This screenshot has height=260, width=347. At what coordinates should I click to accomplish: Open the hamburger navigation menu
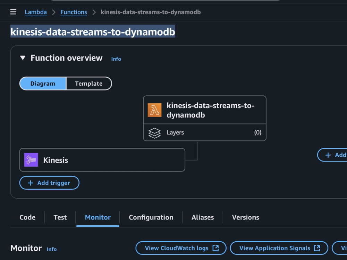(13, 12)
